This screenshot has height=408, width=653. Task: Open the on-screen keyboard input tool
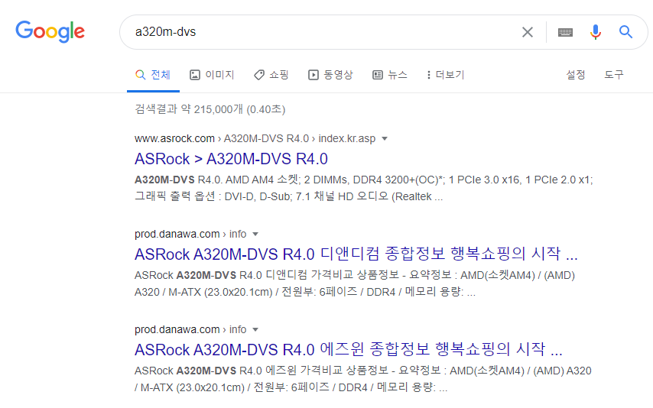click(x=565, y=32)
